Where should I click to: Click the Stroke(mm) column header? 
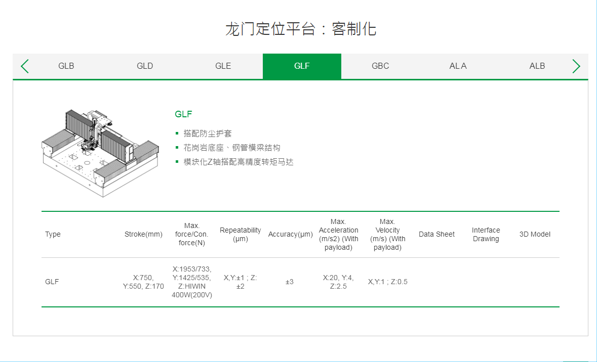(143, 234)
